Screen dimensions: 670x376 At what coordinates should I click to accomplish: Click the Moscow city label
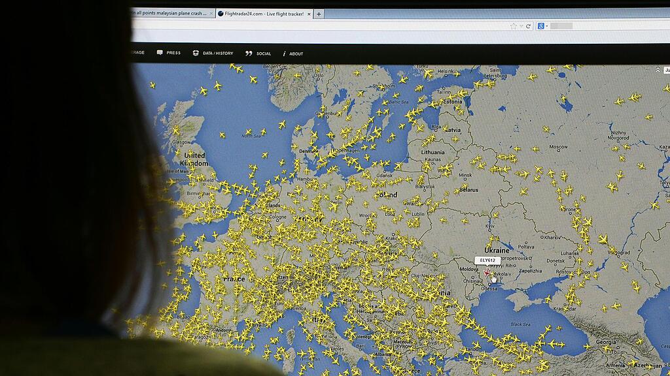559,147
